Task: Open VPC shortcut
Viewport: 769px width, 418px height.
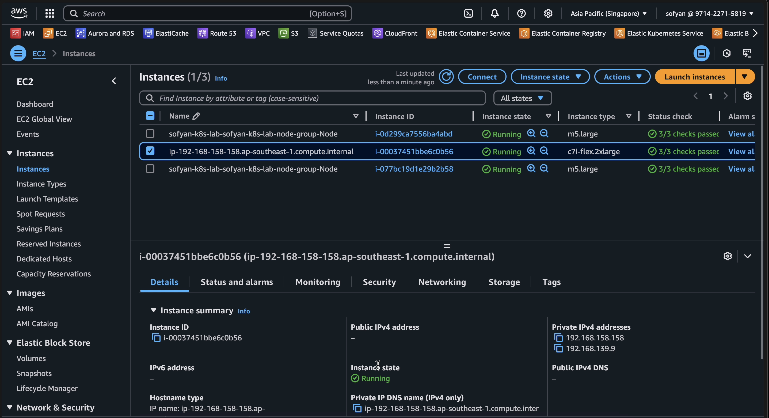Action: click(x=258, y=33)
